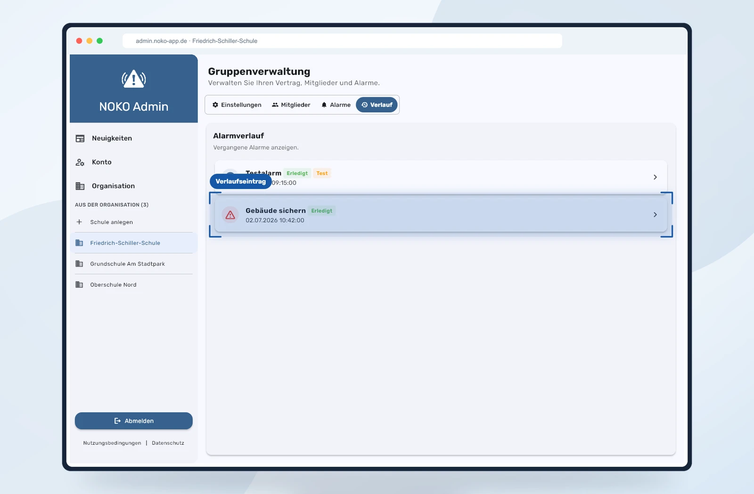Screen dimensions: 754x494
Task: Select Friedrich-Schiller-Schule in the organisation list
Action: tap(134, 243)
